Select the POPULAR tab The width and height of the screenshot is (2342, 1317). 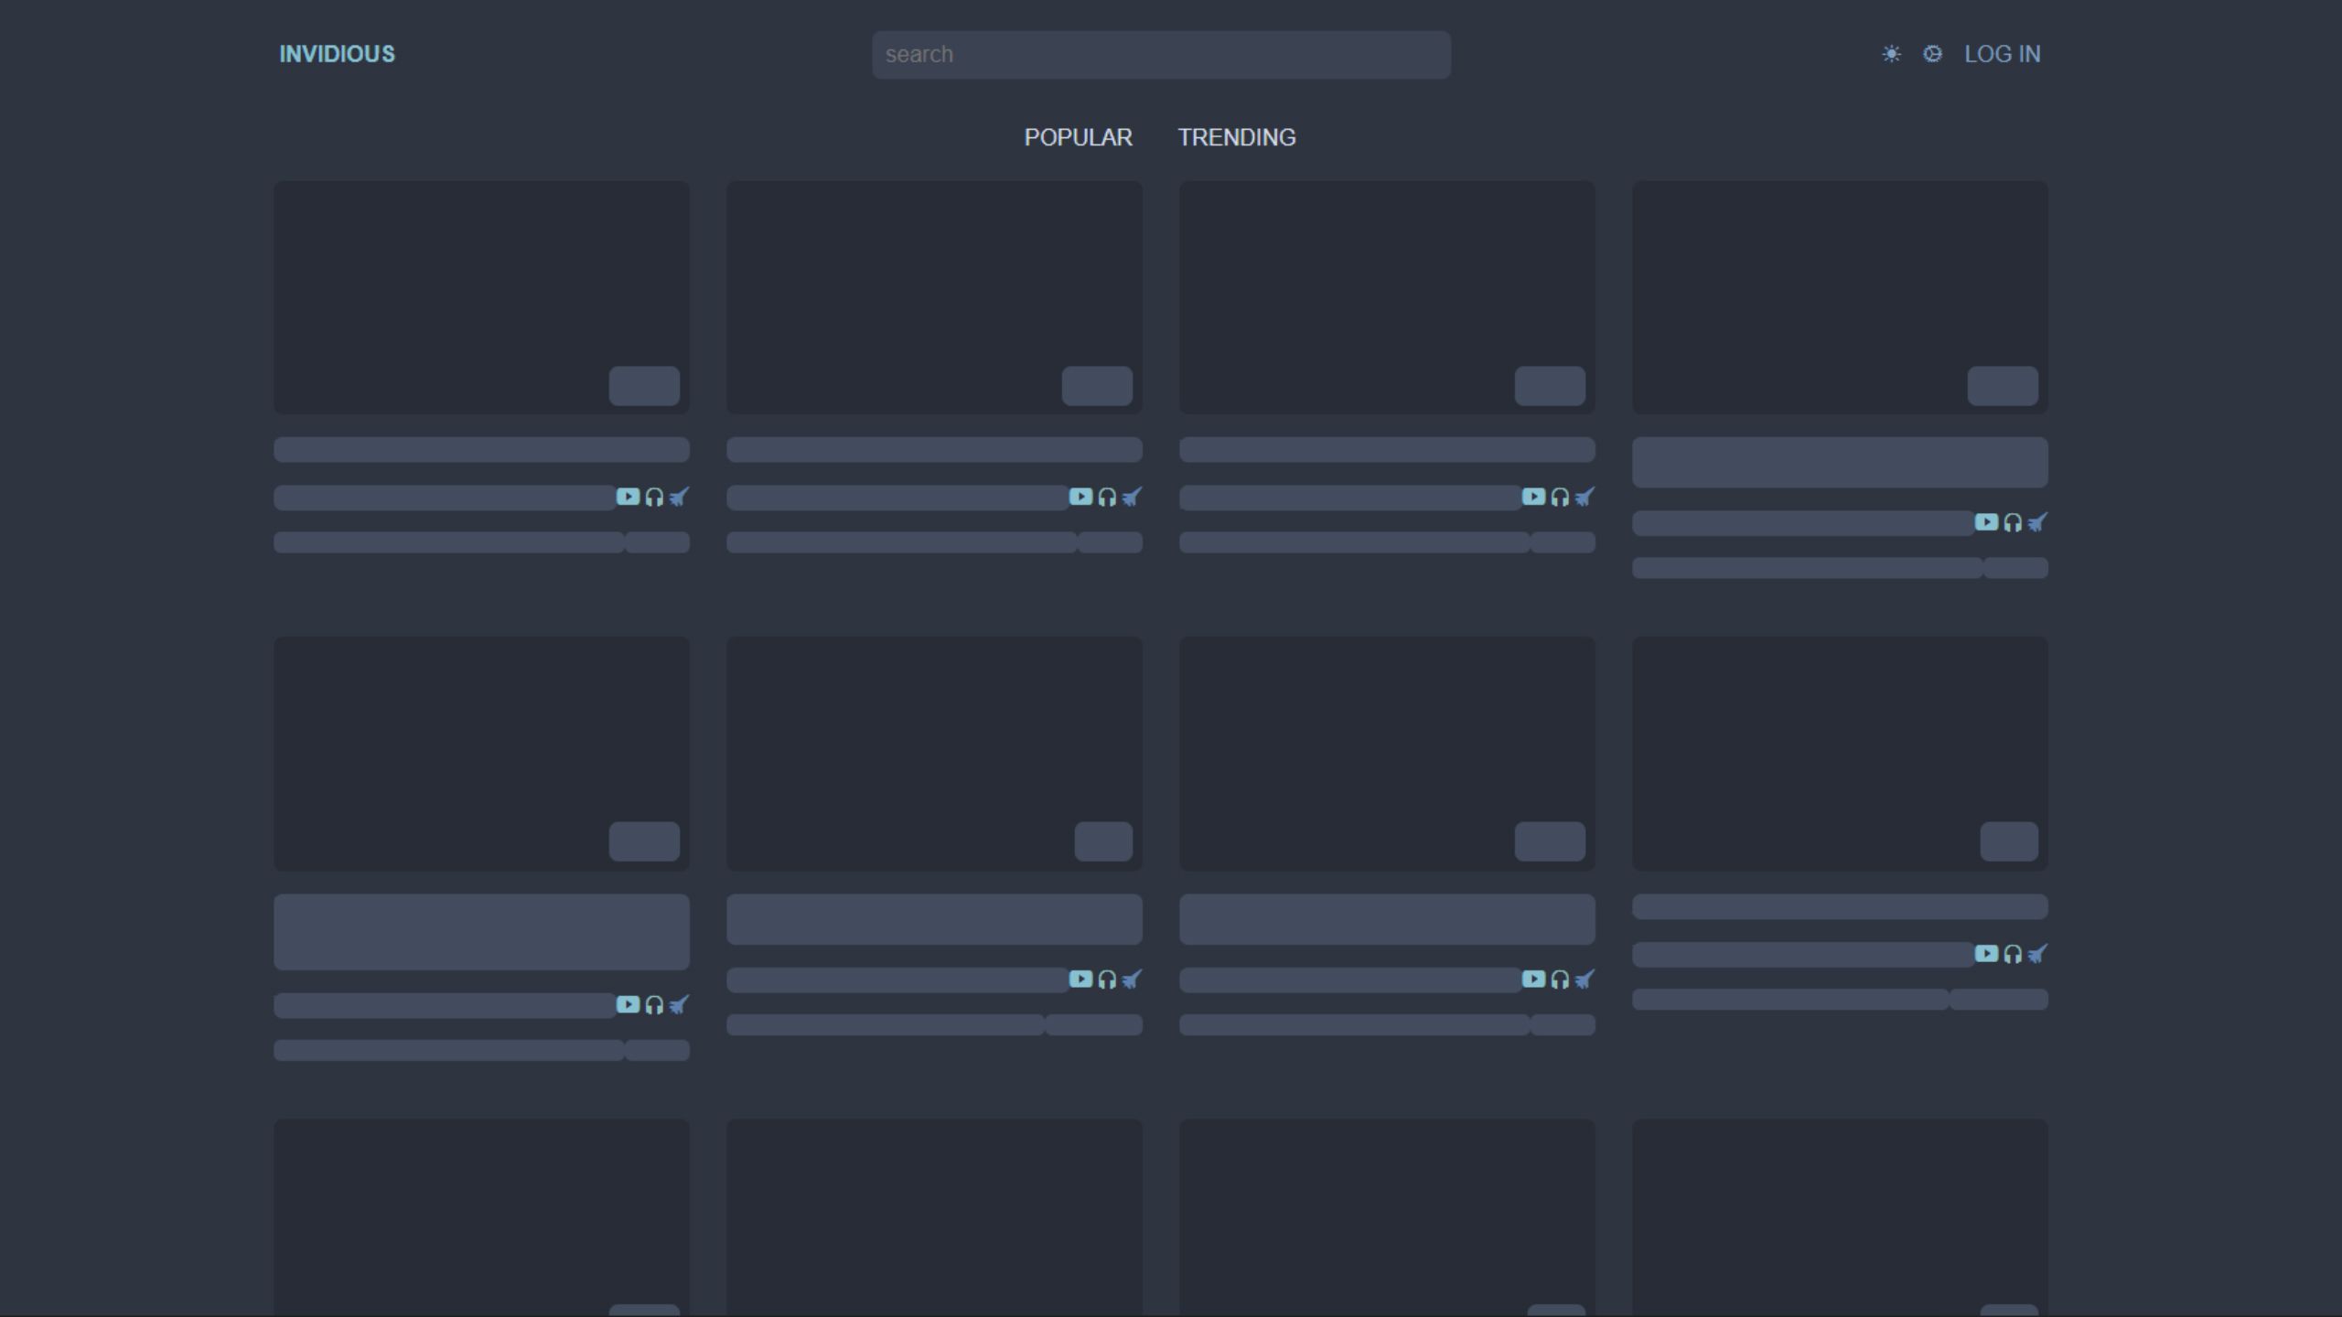(x=1078, y=136)
